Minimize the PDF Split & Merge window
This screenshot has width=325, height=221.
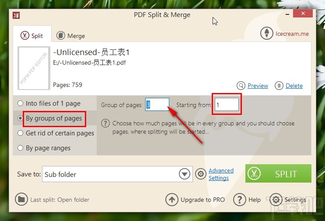(x=287, y=14)
